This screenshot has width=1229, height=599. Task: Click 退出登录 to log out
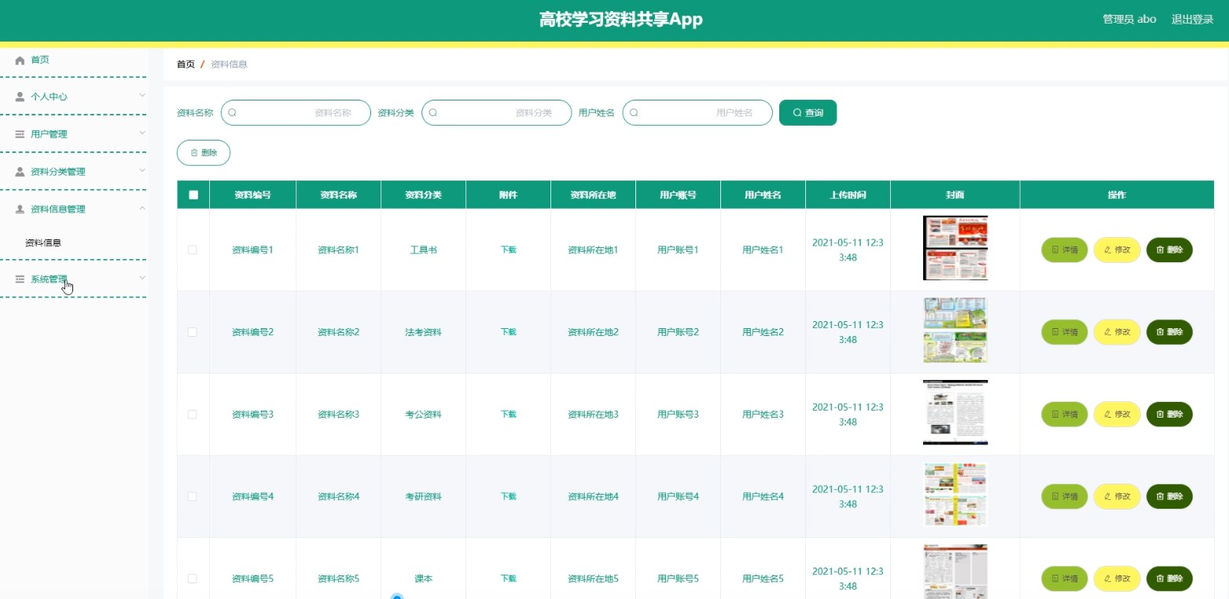click(1192, 20)
